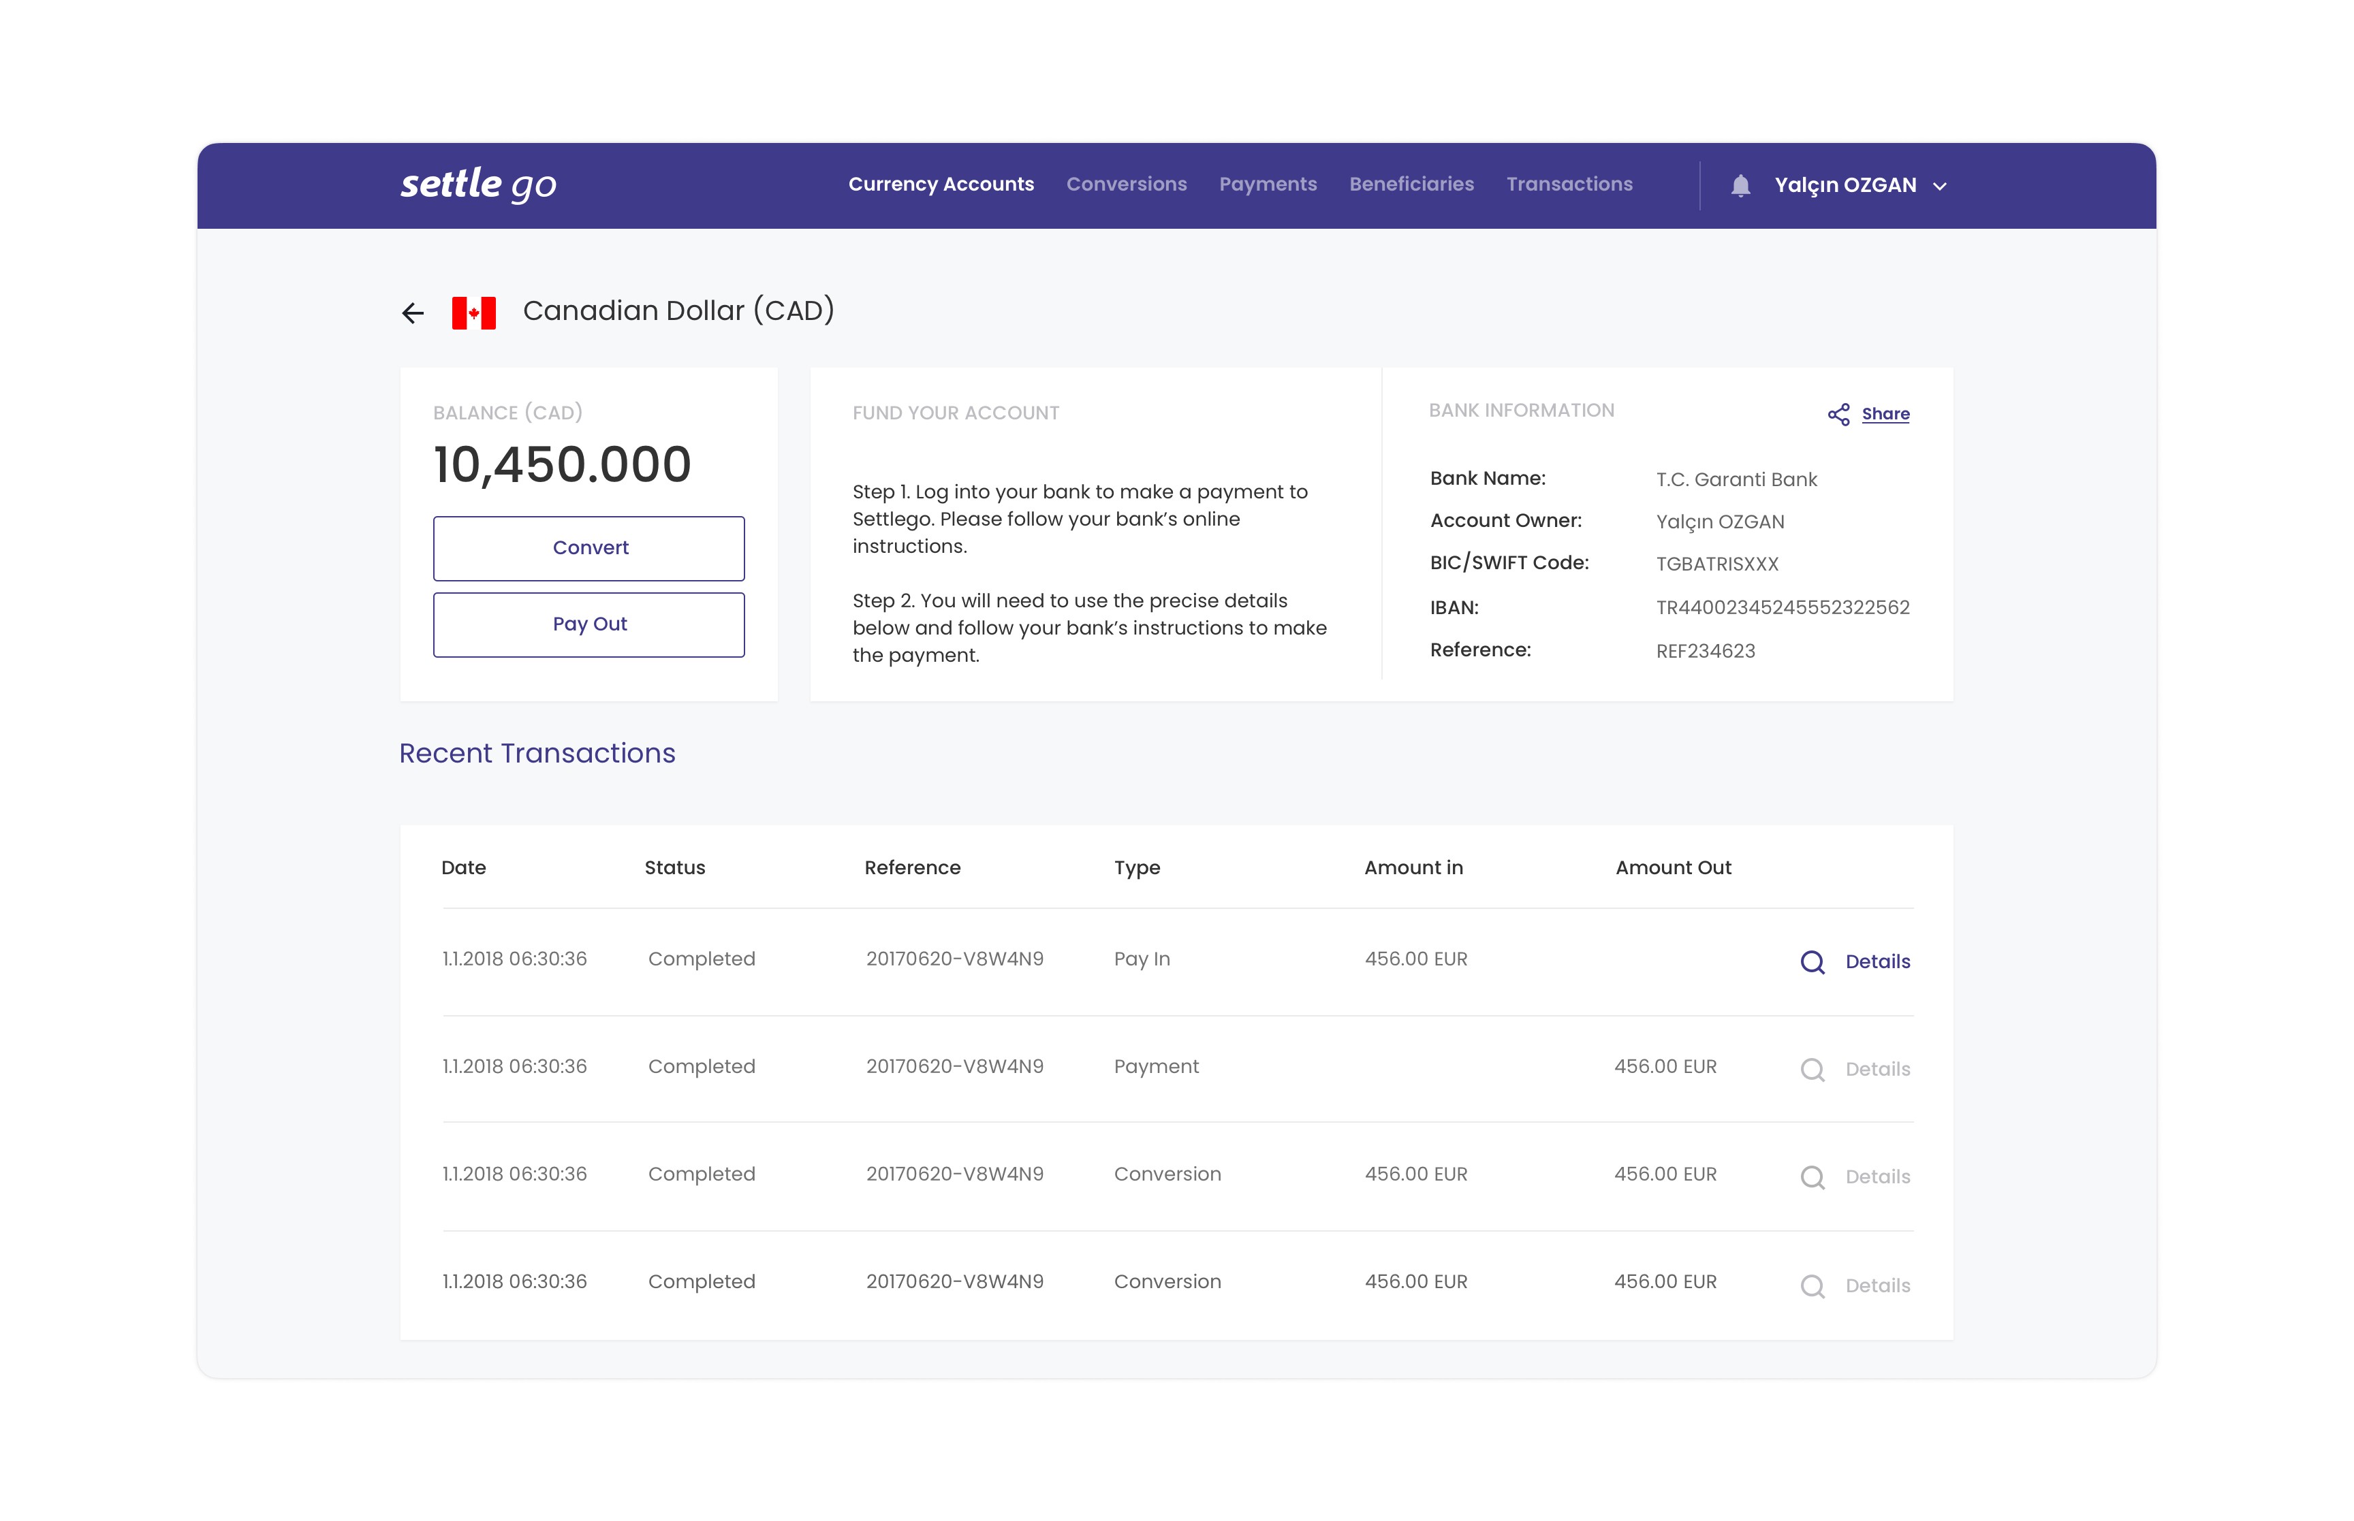Click the Pay Out button

pos(588,624)
